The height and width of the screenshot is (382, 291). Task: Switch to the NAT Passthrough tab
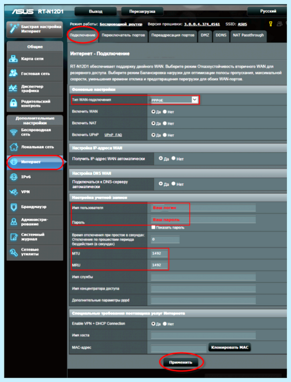coord(248,35)
